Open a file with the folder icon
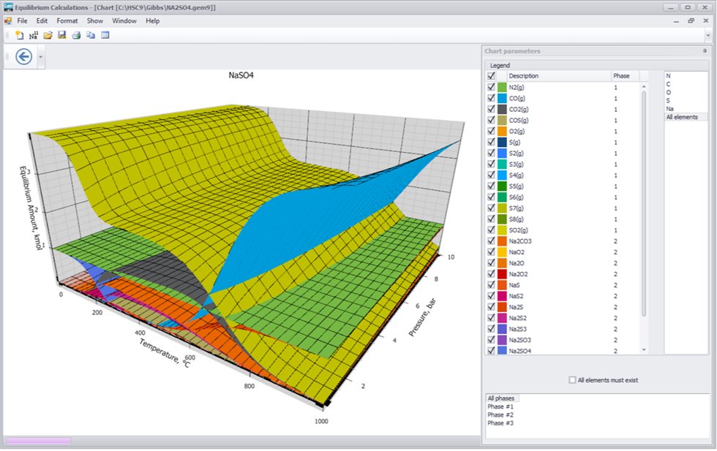The image size is (717, 451). pyautogui.click(x=48, y=35)
